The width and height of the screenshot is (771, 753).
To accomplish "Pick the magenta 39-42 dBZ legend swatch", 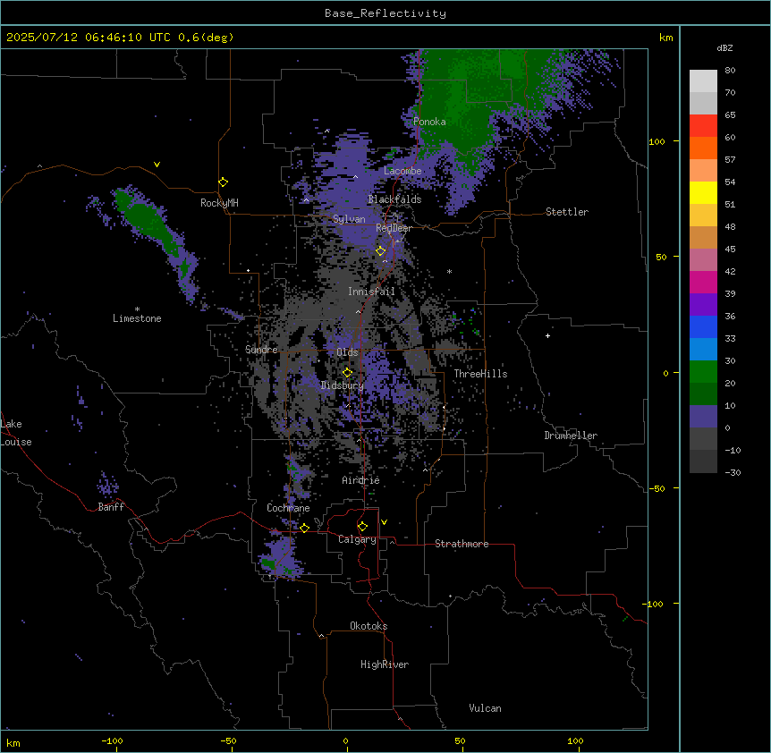I will pos(703,282).
